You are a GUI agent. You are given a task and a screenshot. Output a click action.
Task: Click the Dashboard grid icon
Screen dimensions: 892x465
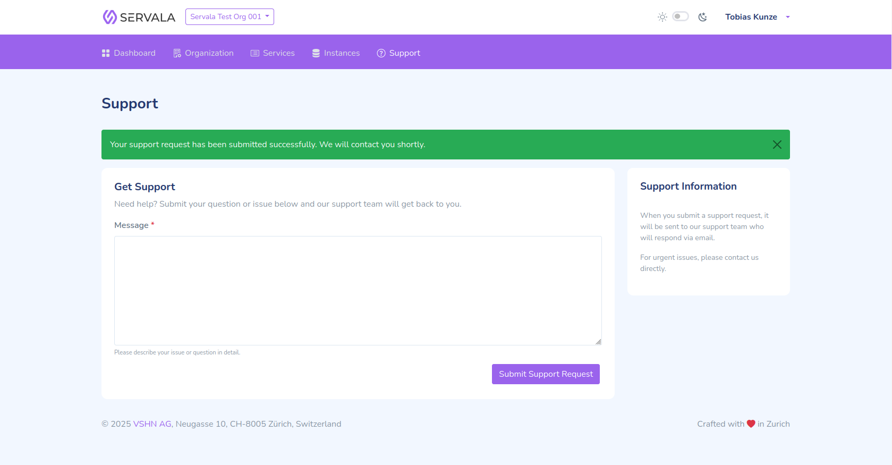tap(106, 53)
